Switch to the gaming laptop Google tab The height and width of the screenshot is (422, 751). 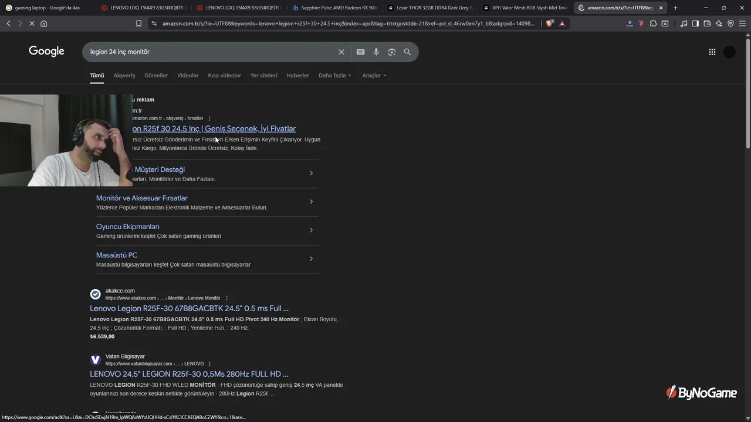click(x=47, y=8)
